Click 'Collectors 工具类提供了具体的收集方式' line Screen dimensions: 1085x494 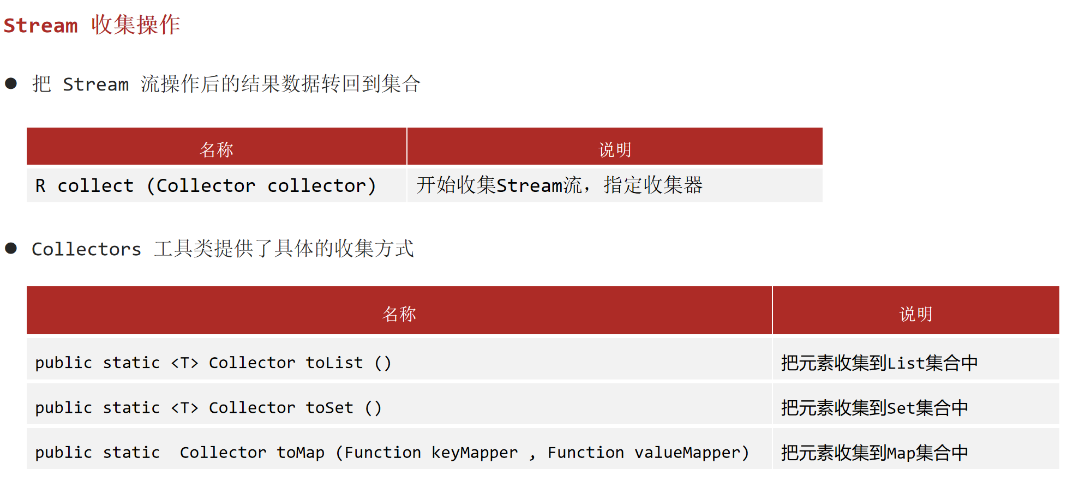[x=223, y=249]
